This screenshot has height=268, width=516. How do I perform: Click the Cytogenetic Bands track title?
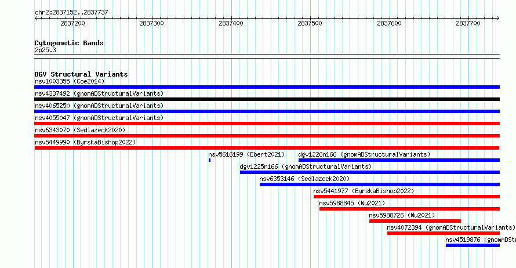click(69, 43)
